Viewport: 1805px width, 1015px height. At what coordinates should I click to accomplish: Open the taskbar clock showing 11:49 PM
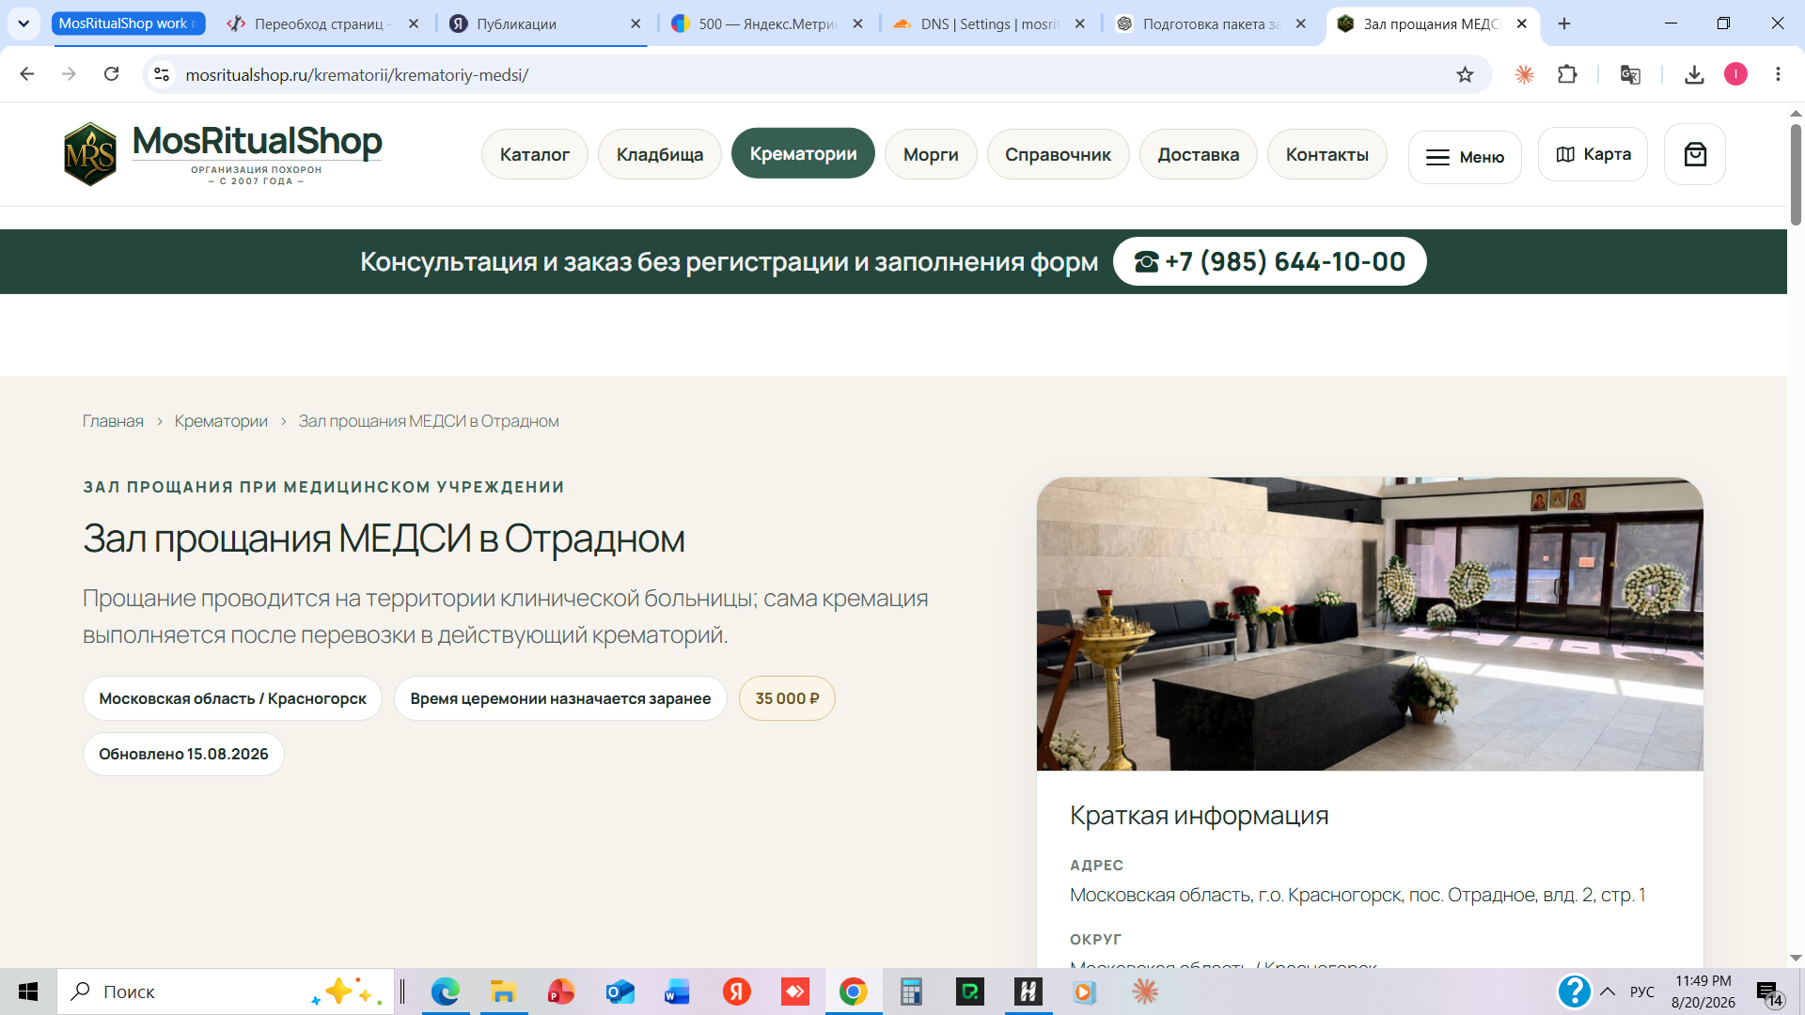coord(1703,992)
